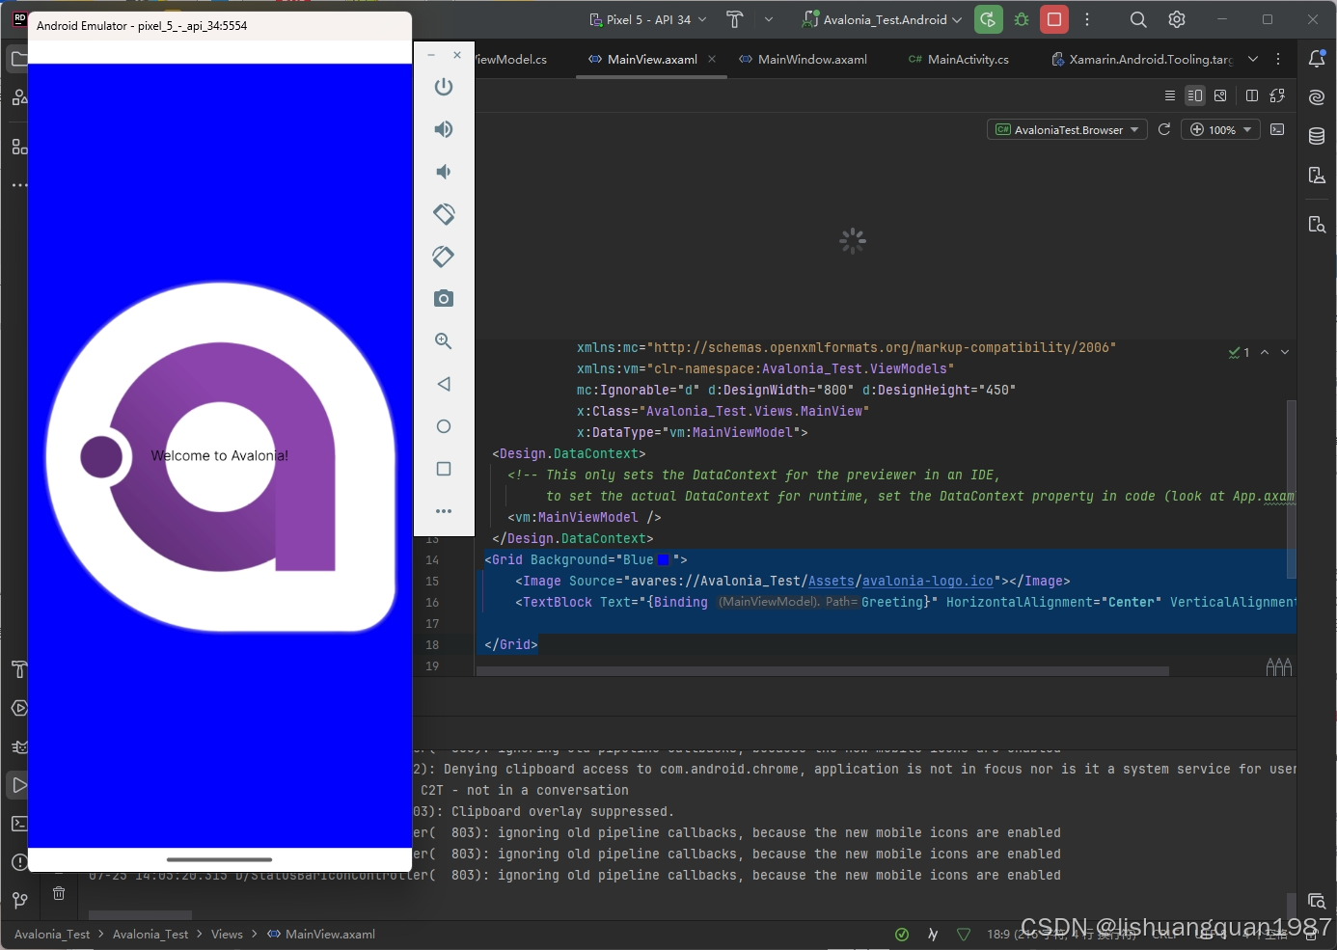
Task: Open the run toolbar more-actions menu
Action: click(1087, 19)
